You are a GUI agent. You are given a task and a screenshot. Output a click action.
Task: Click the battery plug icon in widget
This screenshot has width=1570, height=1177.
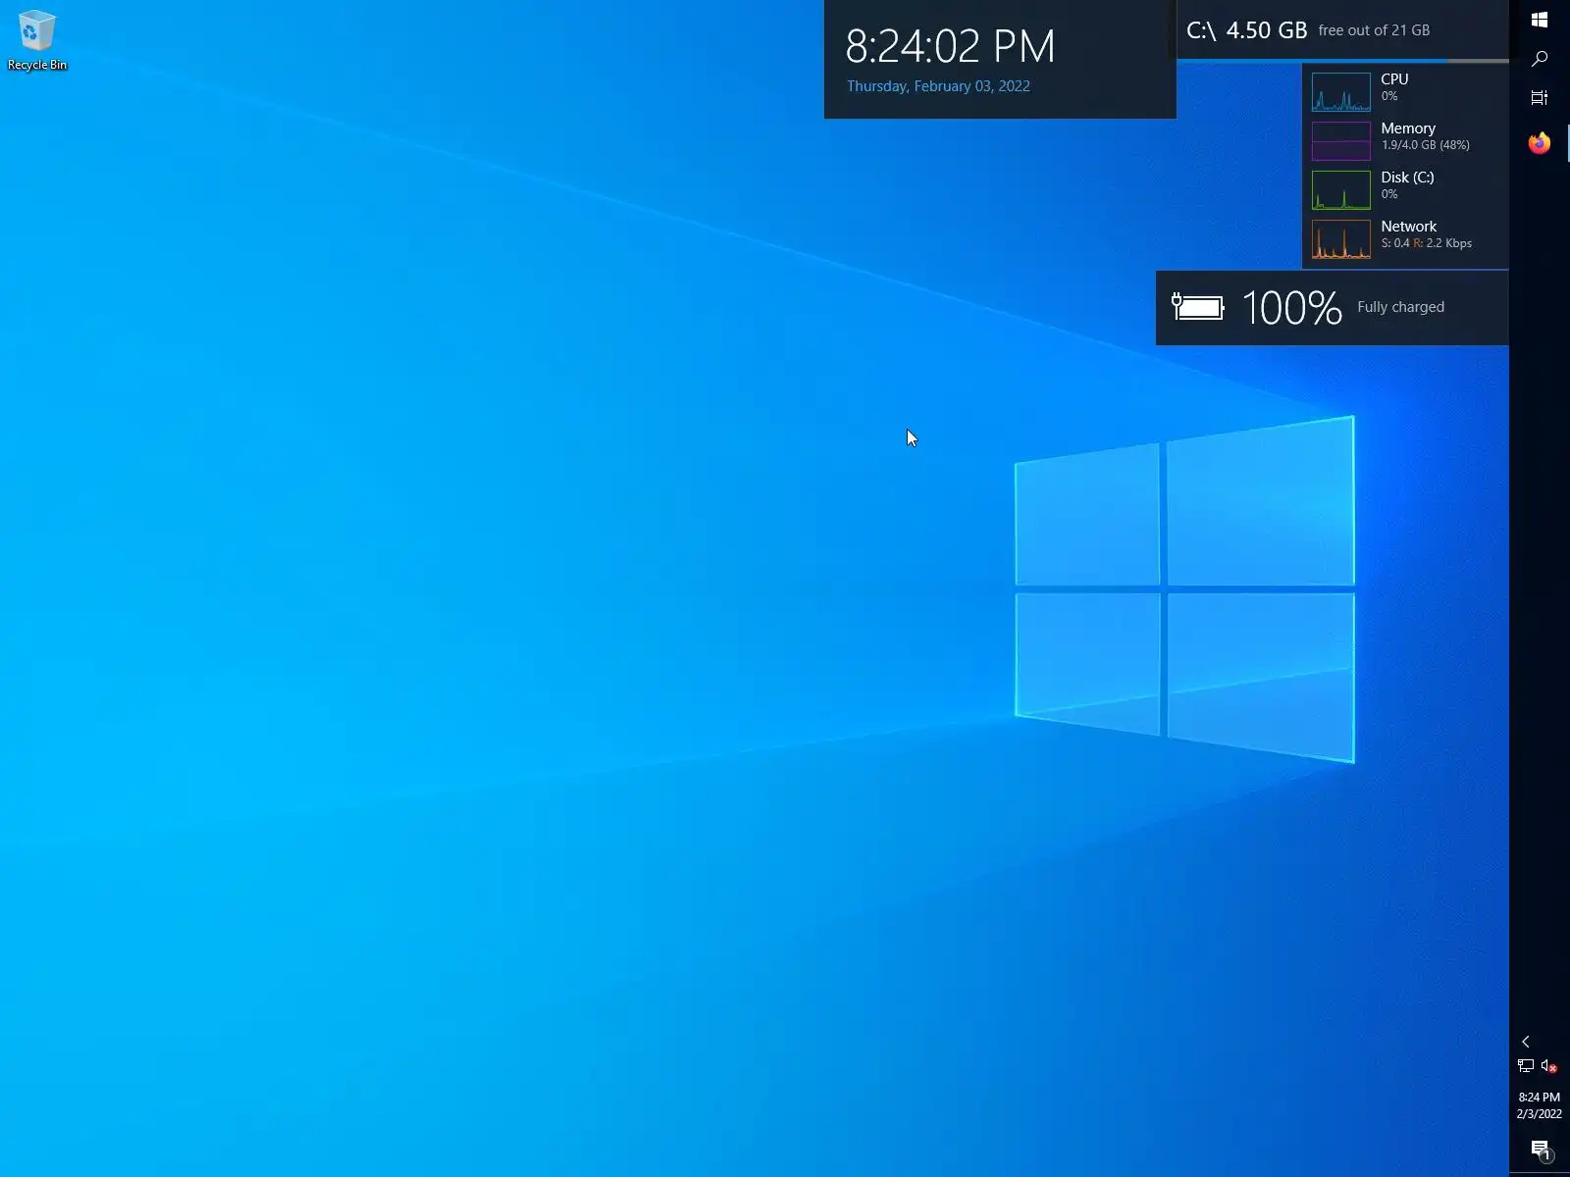coord(1198,308)
